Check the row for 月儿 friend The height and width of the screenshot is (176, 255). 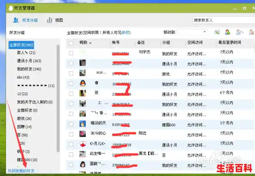pos(71,144)
